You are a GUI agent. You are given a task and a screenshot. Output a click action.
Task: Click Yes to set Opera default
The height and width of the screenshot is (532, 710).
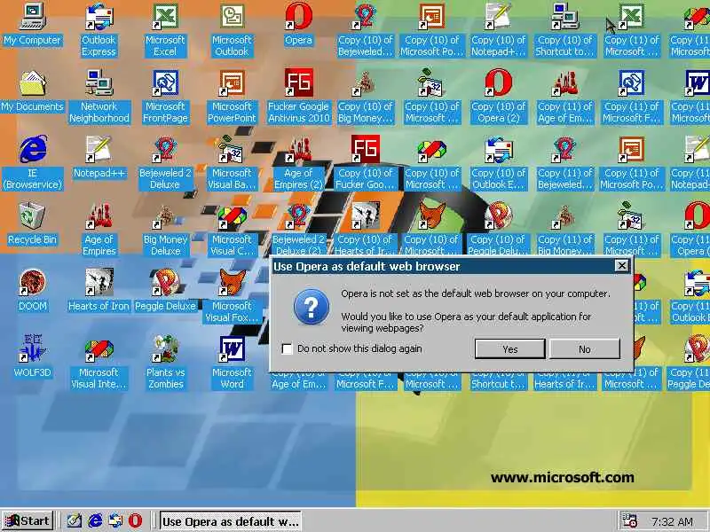(x=509, y=348)
